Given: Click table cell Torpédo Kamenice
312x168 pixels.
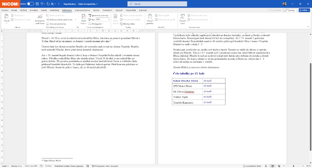Looking at the screenshot, I should [x=187, y=103].
